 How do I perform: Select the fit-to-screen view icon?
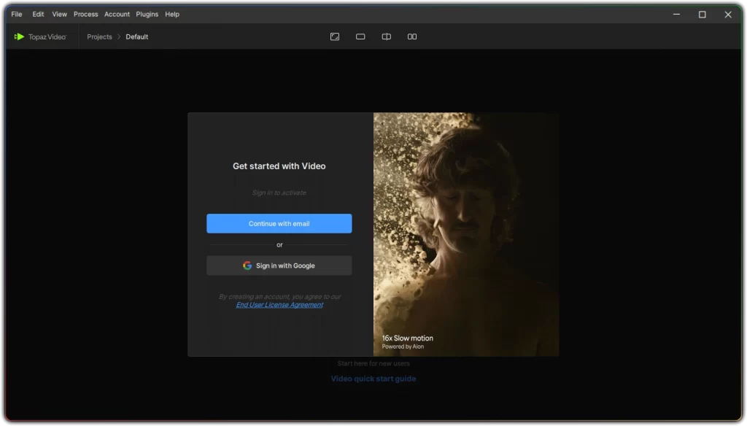point(335,36)
